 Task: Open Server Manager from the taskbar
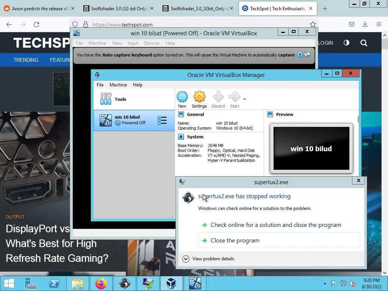click(30, 283)
